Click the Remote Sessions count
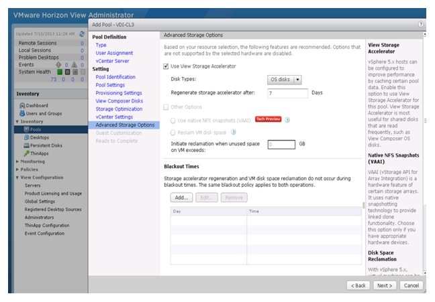Image resolution: width=435 pixels, height=302 pixels. (x=82, y=43)
